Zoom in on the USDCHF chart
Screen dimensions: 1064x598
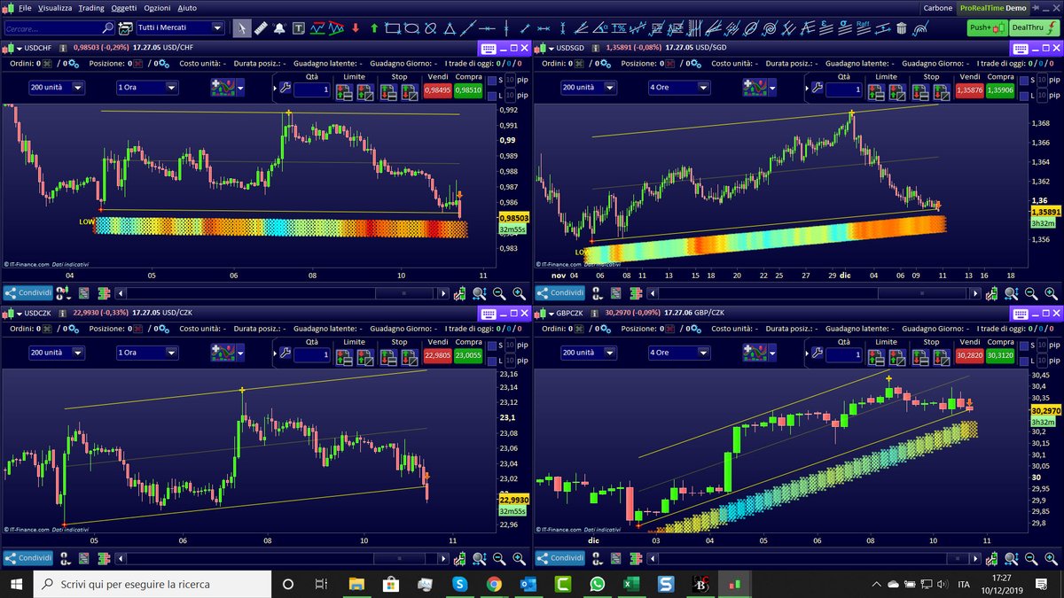click(x=519, y=293)
